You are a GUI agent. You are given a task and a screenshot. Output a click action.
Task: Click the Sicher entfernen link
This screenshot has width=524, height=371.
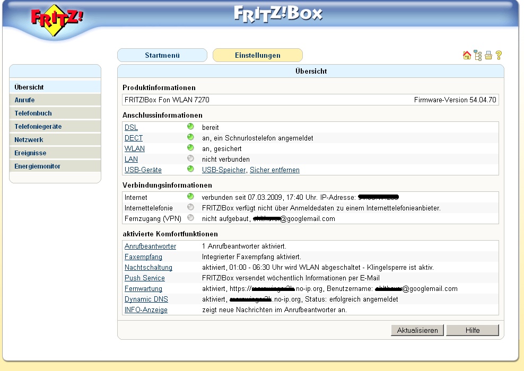tap(275, 170)
